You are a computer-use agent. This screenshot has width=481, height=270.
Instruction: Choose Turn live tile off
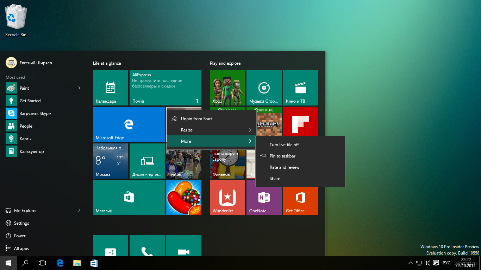(x=300, y=145)
